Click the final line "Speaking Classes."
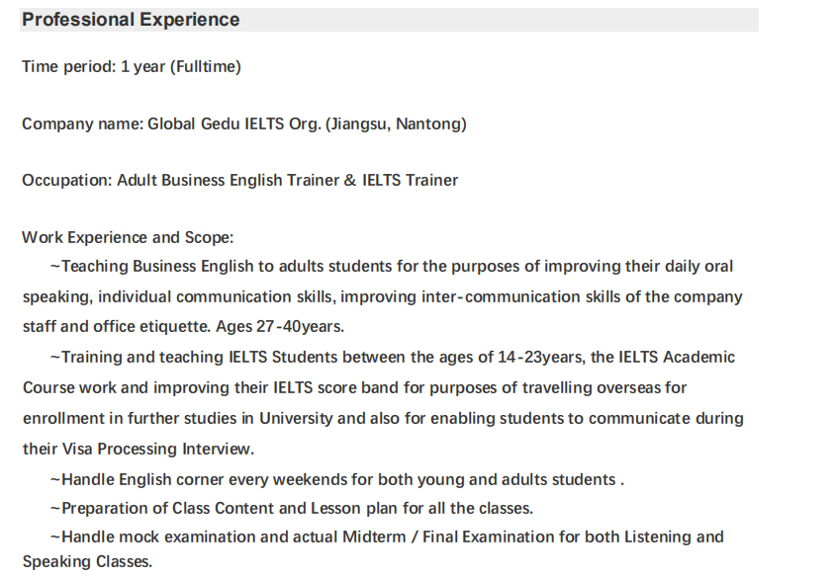 (87, 562)
